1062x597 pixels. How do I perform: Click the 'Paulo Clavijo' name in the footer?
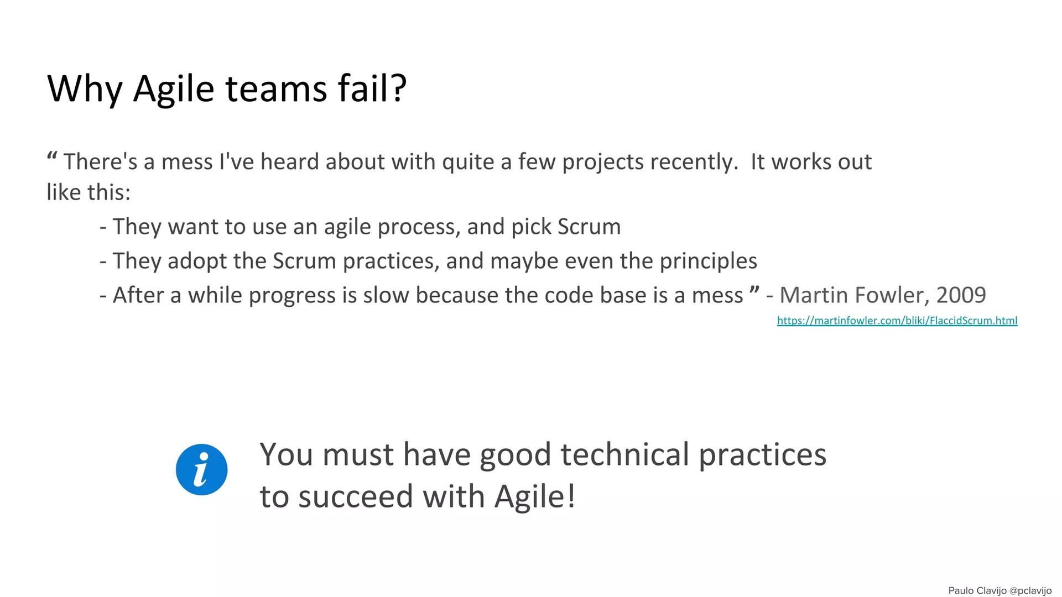(977, 591)
